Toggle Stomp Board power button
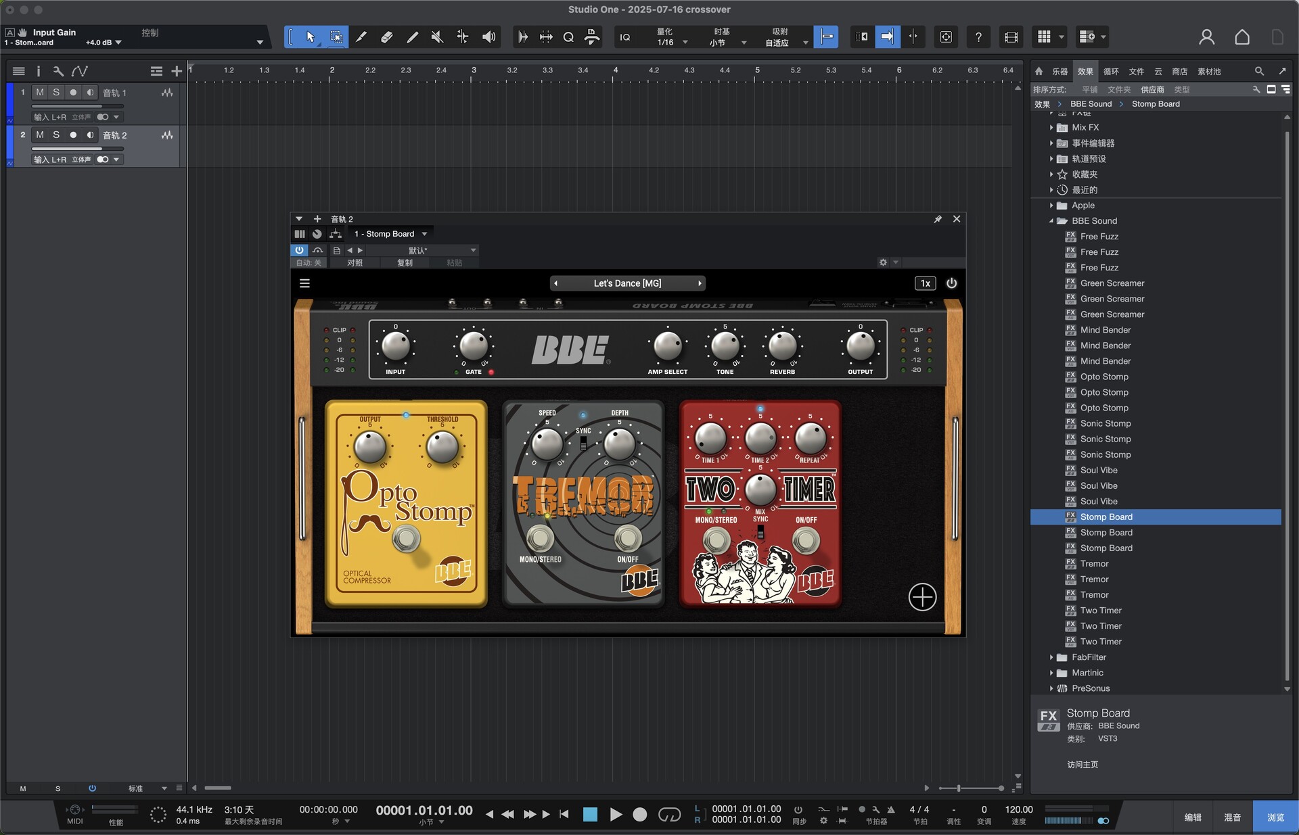The height and width of the screenshot is (835, 1299). pyautogui.click(x=951, y=283)
